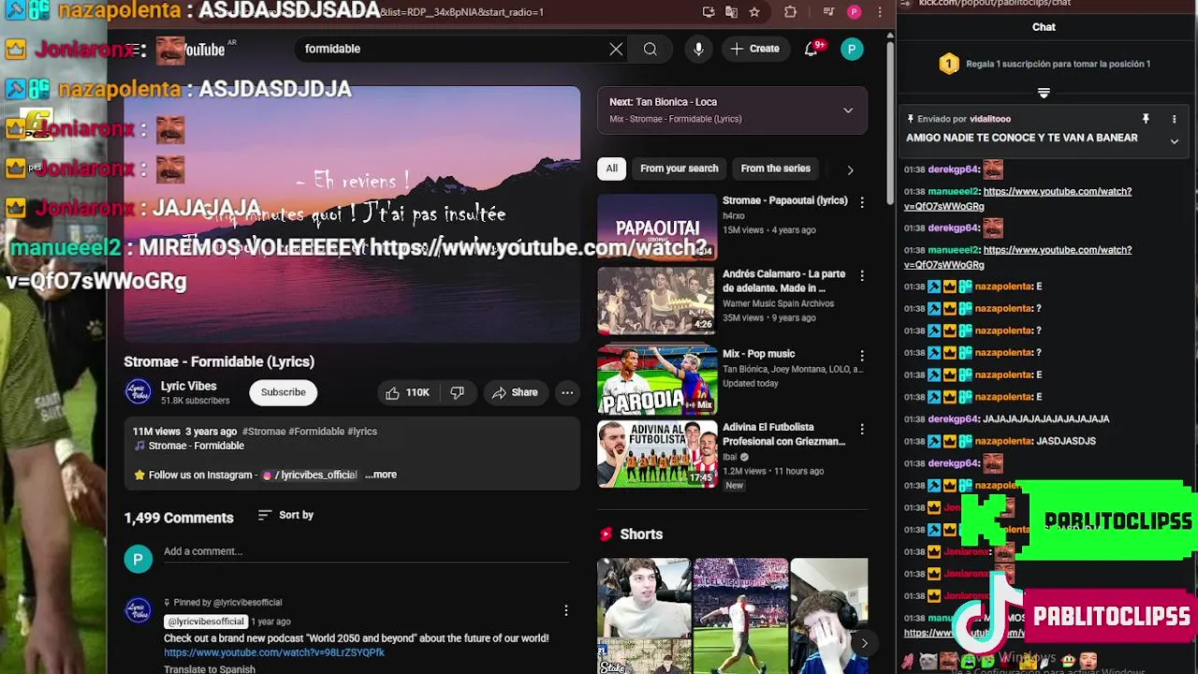Image resolution: width=1198 pixels, height=674 pixels.
Task: Unpin the chat message with the pin icon
Action: tap(1146, 119)
